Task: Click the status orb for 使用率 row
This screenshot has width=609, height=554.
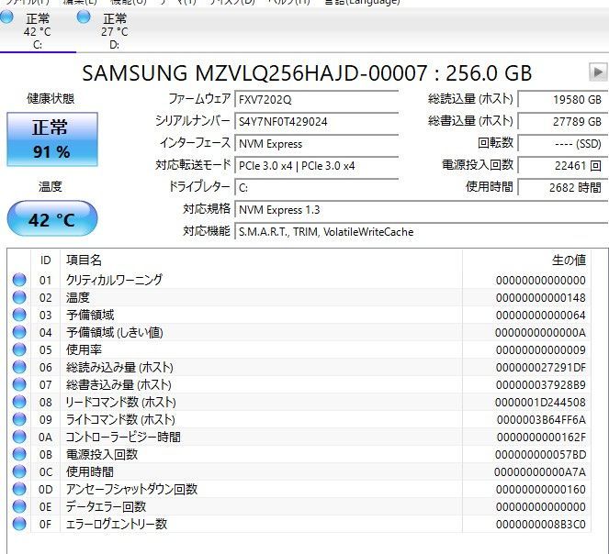Action: [x=19, y=349]
